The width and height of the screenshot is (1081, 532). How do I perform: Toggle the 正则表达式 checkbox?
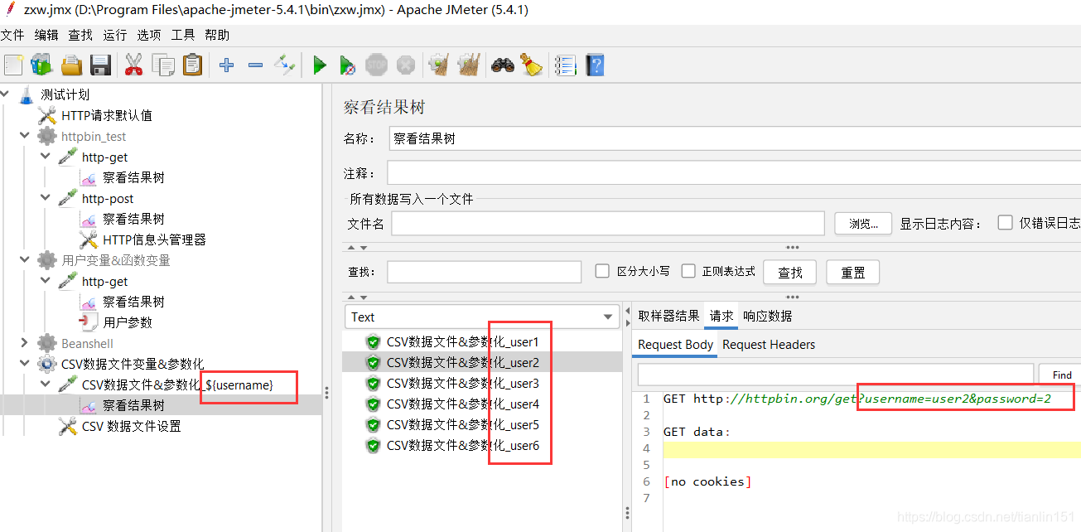688,271
